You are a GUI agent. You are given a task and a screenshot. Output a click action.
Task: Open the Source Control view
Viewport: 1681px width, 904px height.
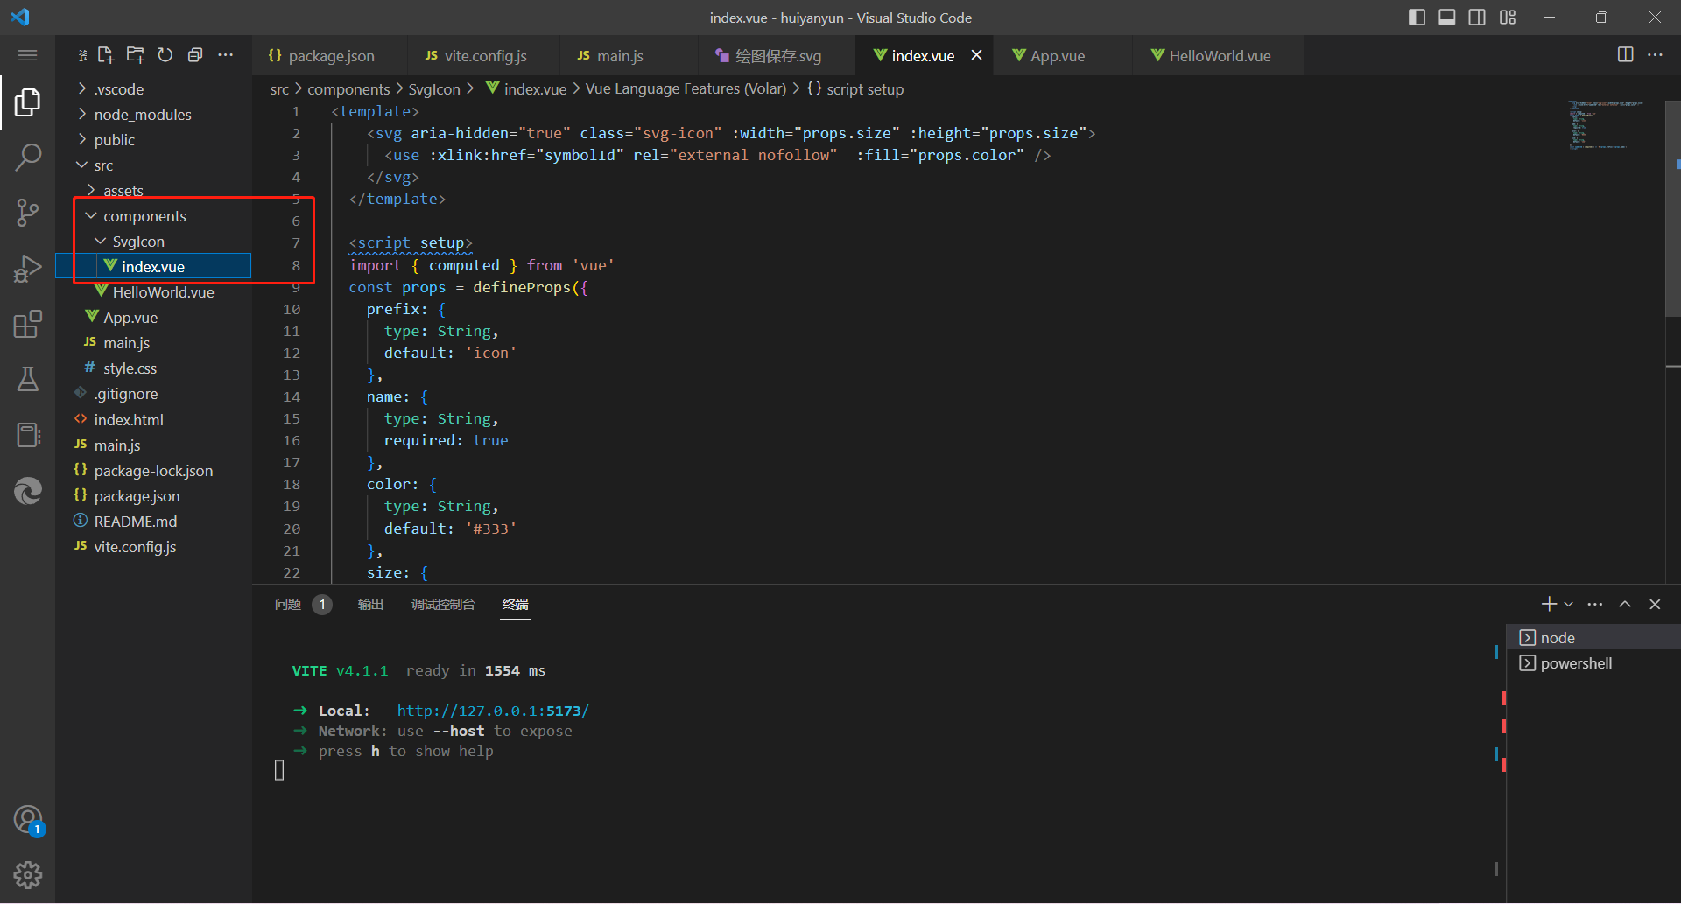click(x=28, y=213)
